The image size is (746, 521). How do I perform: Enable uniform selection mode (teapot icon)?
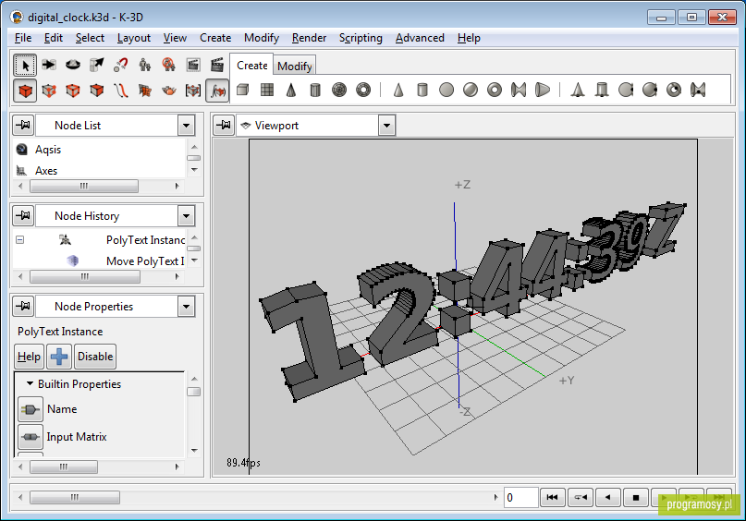pos(168,91)
